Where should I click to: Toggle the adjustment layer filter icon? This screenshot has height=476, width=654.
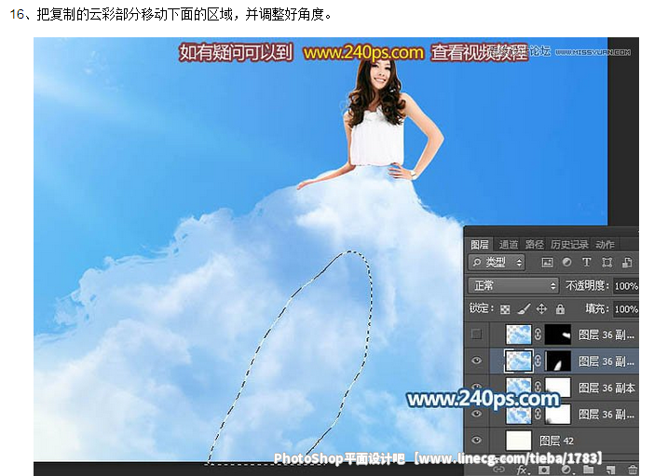[x=566, y=263]
